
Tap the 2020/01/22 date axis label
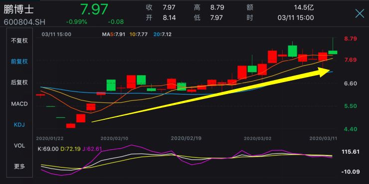(x=50, y=138)
